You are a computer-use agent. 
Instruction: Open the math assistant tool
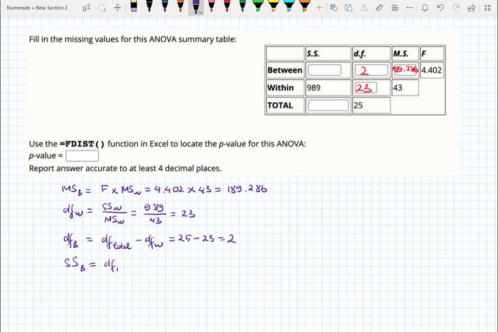[394, 7]
